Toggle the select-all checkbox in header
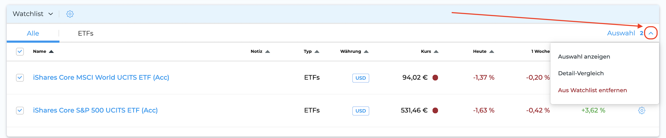Image resolution: width=666 pixels, height=138 pixels. pyautogui.click(x=20, y=52)
